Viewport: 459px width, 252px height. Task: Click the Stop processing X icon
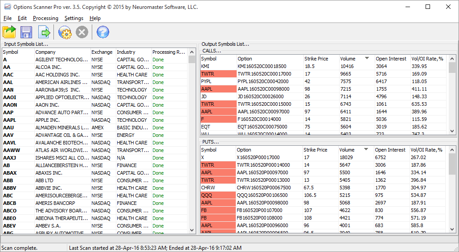tap(82, 32)
